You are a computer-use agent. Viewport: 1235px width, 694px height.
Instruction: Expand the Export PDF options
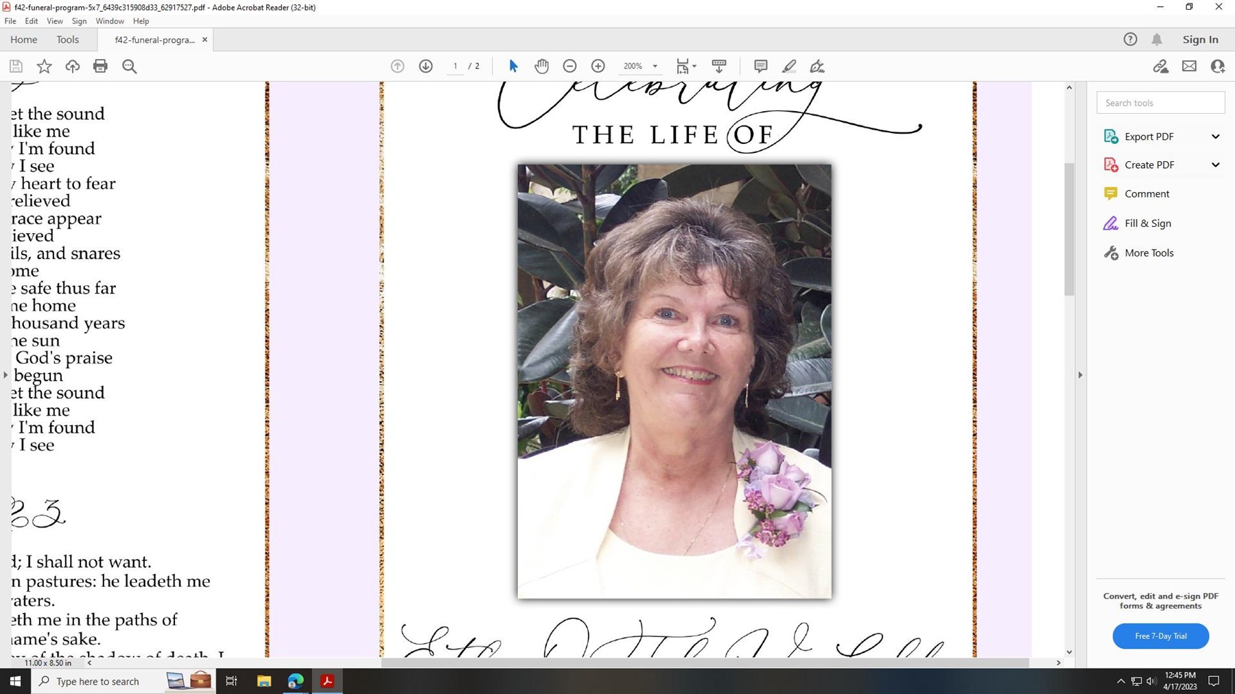[1216, 136]
